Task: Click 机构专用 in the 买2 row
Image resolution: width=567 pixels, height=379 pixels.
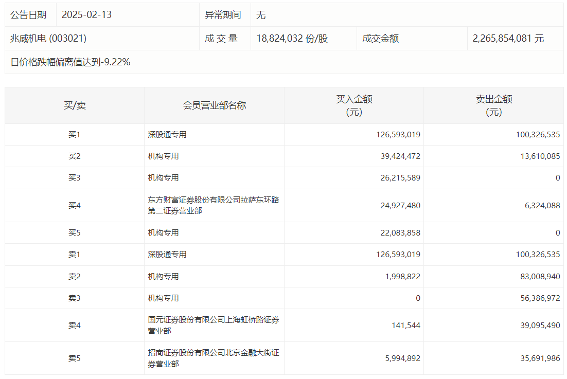Action: point(163,156)
